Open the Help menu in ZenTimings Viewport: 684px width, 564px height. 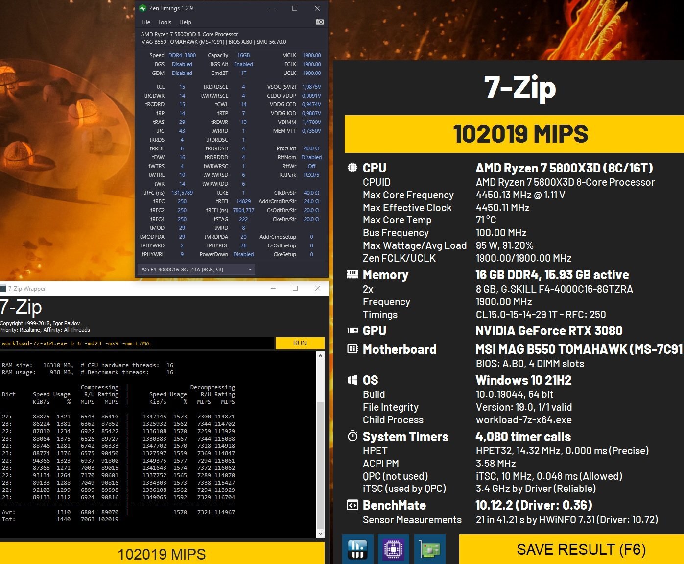(185, 22)
